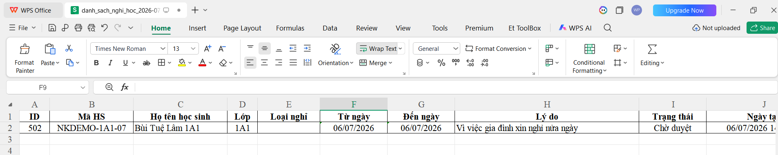
Task: Click the Not uploaded cloud status
Action: 716,28
